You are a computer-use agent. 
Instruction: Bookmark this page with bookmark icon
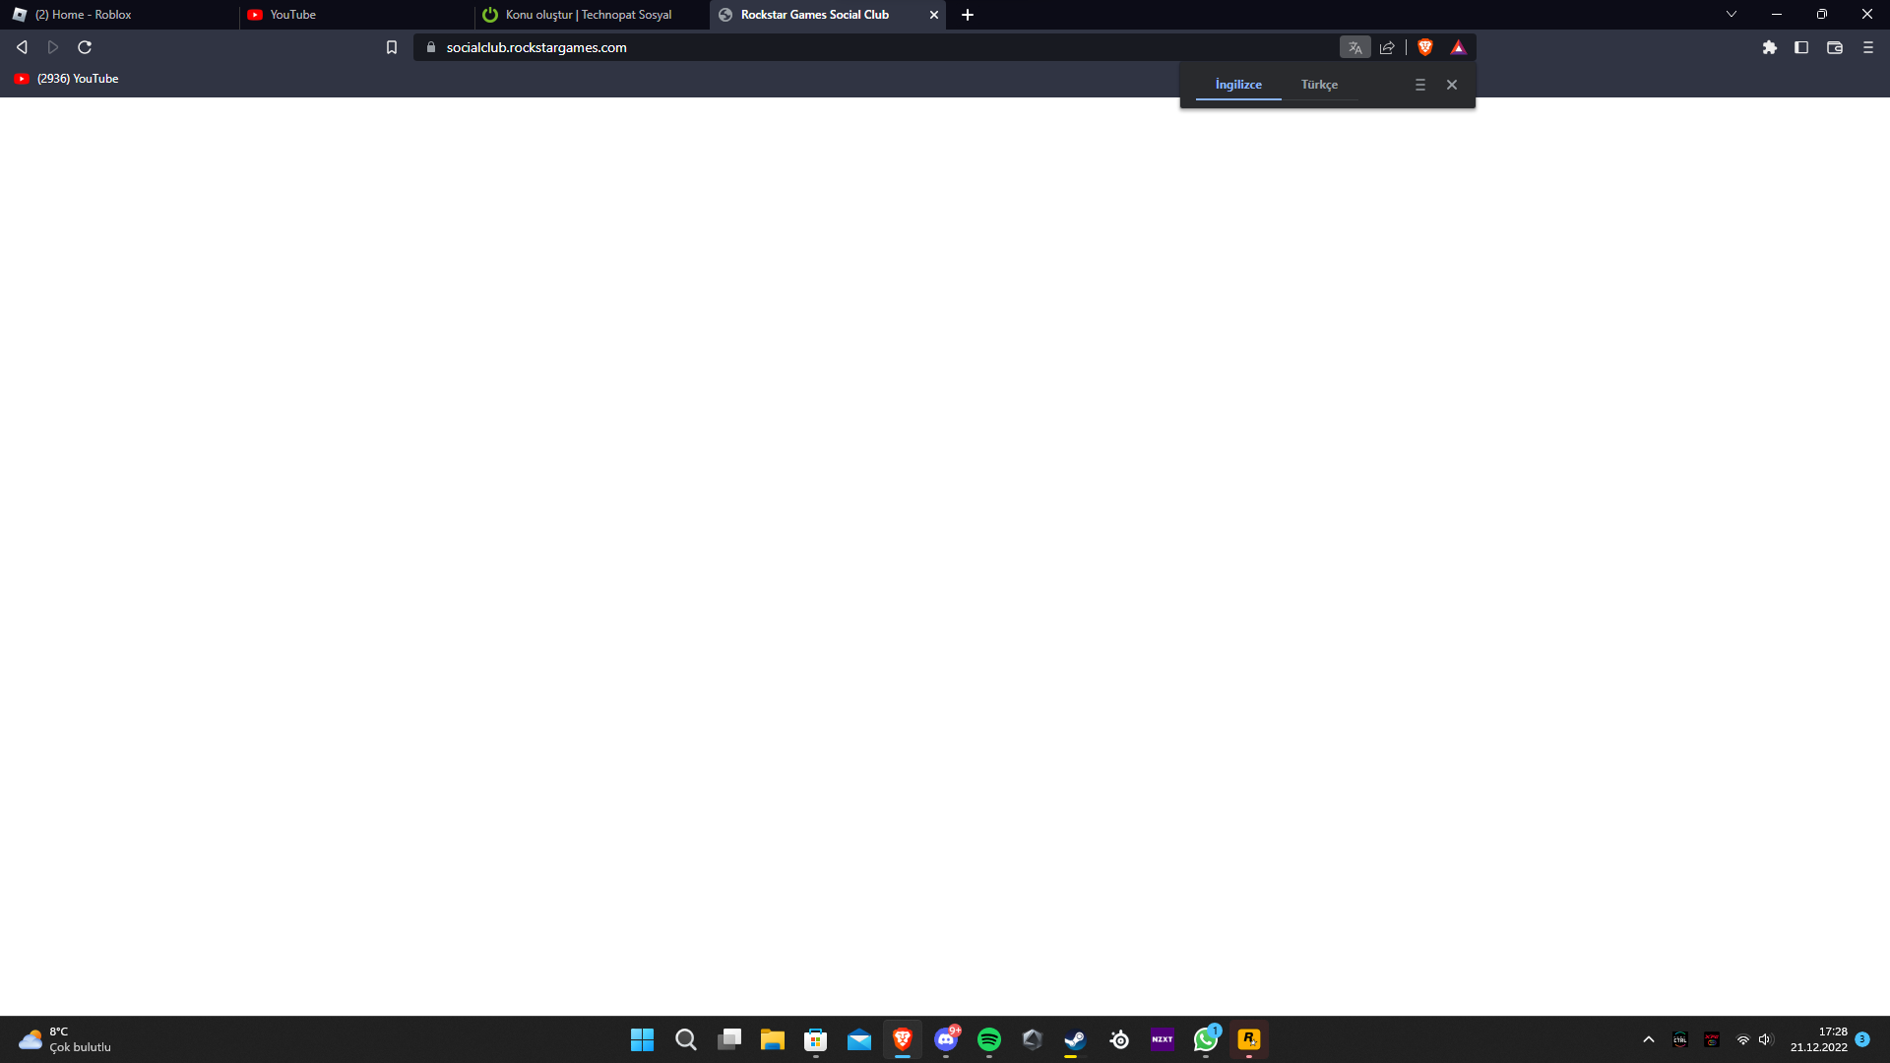[391, 47]
